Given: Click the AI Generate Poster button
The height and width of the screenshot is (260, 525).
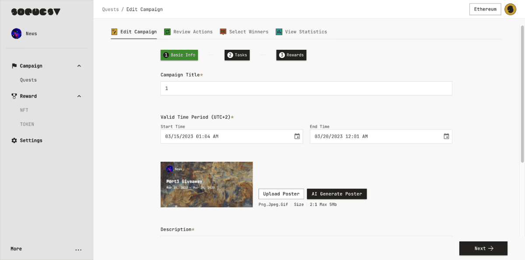Looking at the screenshot, I should (x=336, y=194).
